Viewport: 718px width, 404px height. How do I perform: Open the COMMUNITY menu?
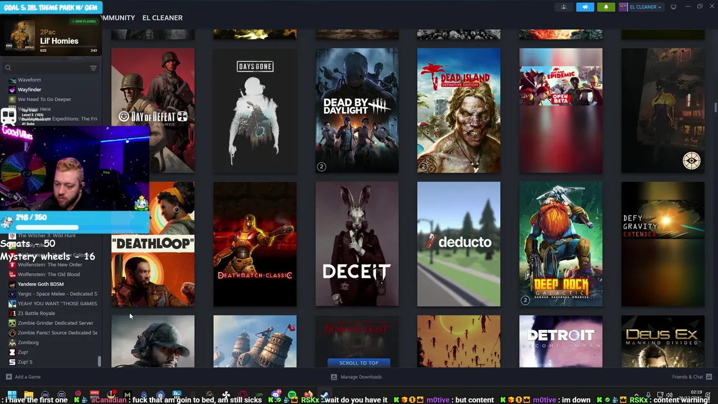click(x=118, y=18)
